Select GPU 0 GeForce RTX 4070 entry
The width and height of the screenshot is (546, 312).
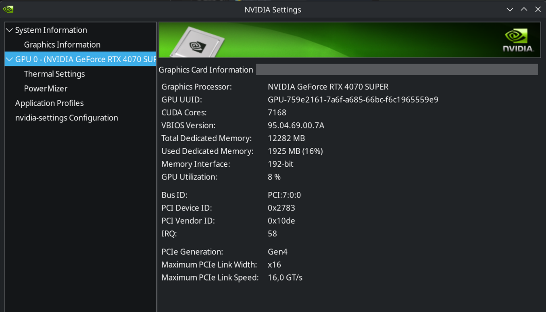[85, 59]
